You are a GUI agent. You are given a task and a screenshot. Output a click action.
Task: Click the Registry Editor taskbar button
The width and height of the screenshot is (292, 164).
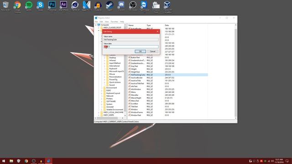pyautogui.click(x=49, y=161)
